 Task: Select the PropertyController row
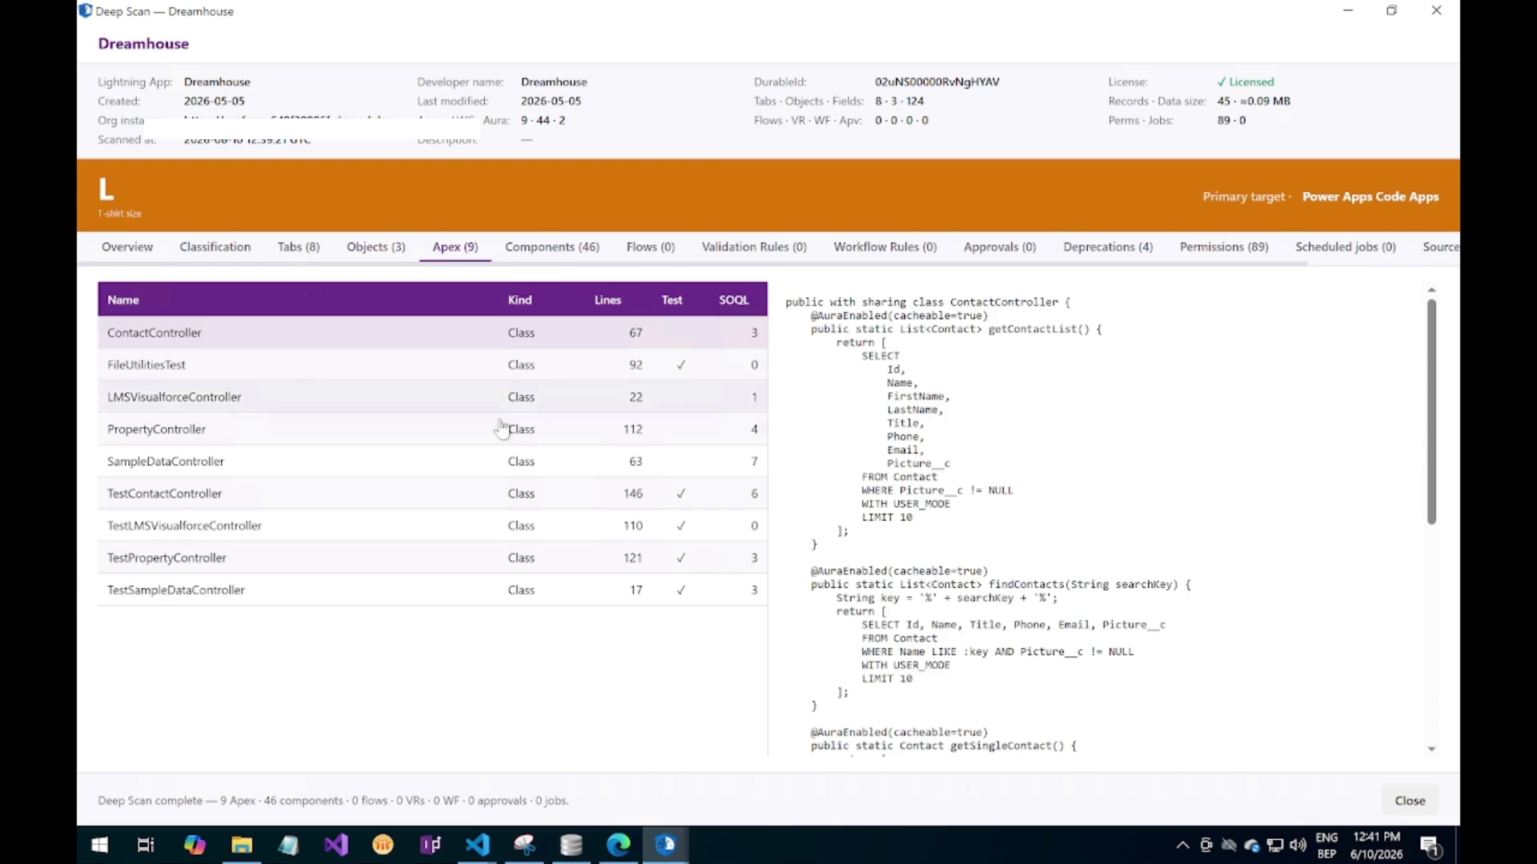click(432, 430)
